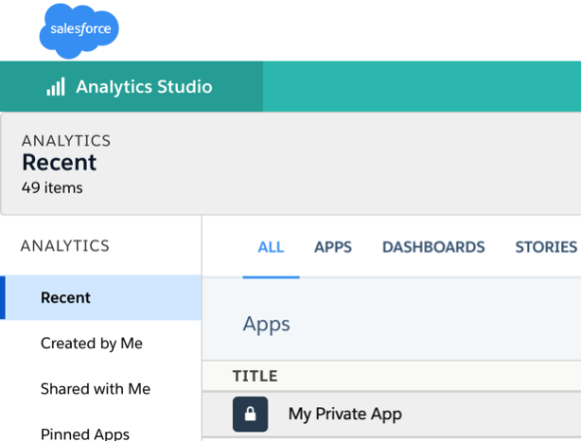Open the STORIES tab
Image resolution: width=582 pixels, height=442 pixels.
tap(546, 247)
